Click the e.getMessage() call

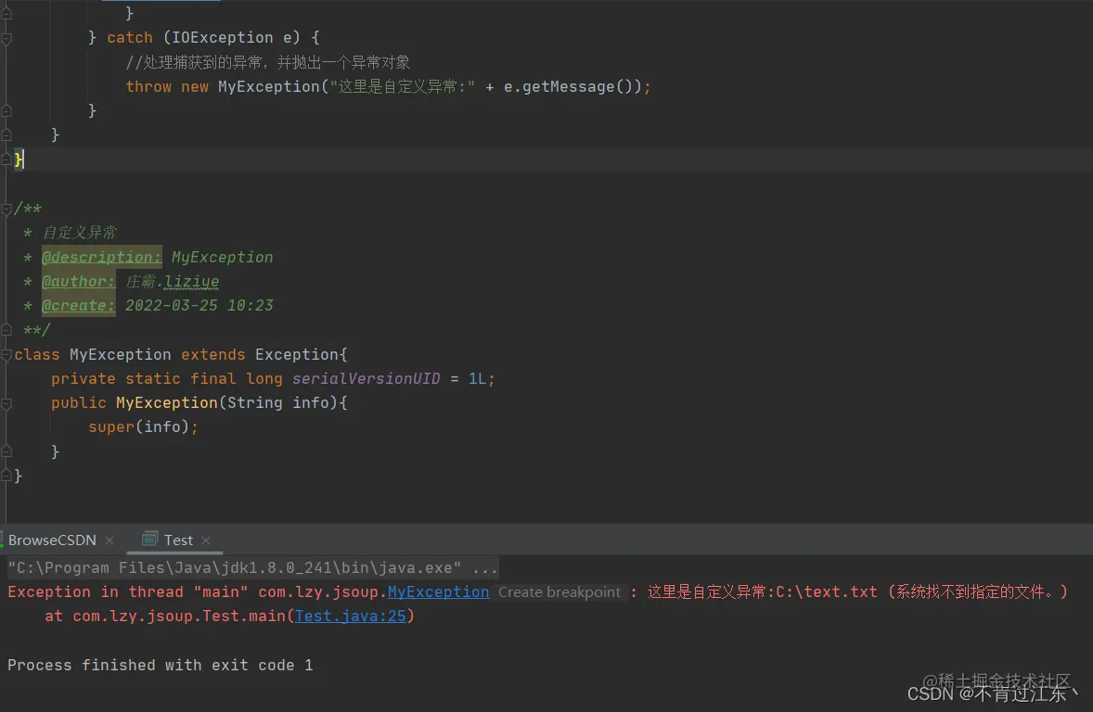pyautogui.click(x=568, y=86)
